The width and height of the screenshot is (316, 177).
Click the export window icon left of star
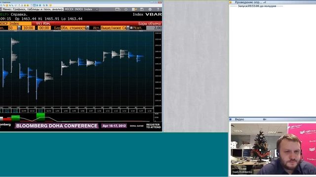pos(118,9)
